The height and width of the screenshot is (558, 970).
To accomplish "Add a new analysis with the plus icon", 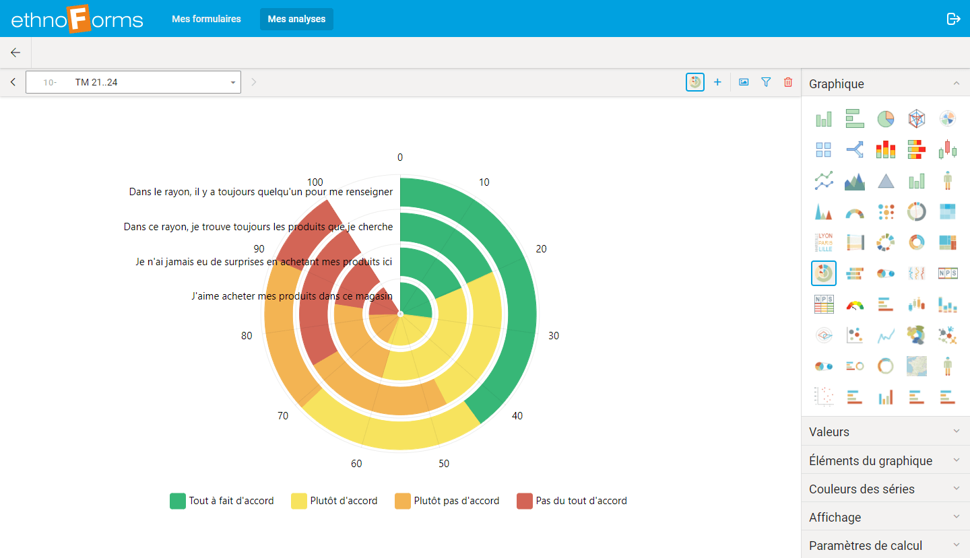I will tap(717, 82).
